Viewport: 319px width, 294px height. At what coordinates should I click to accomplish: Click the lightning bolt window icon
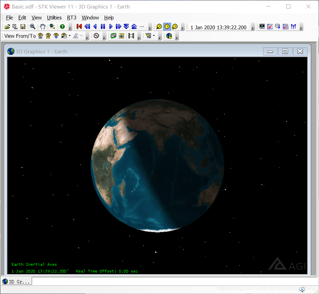coord(148,36)
